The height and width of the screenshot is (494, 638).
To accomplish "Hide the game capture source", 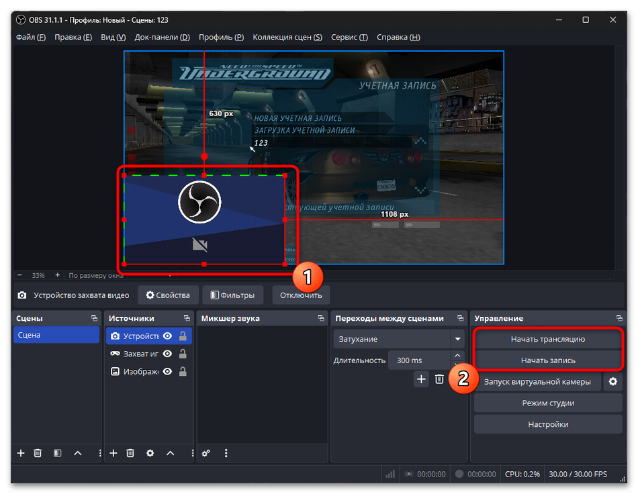I will pos(168,354).
